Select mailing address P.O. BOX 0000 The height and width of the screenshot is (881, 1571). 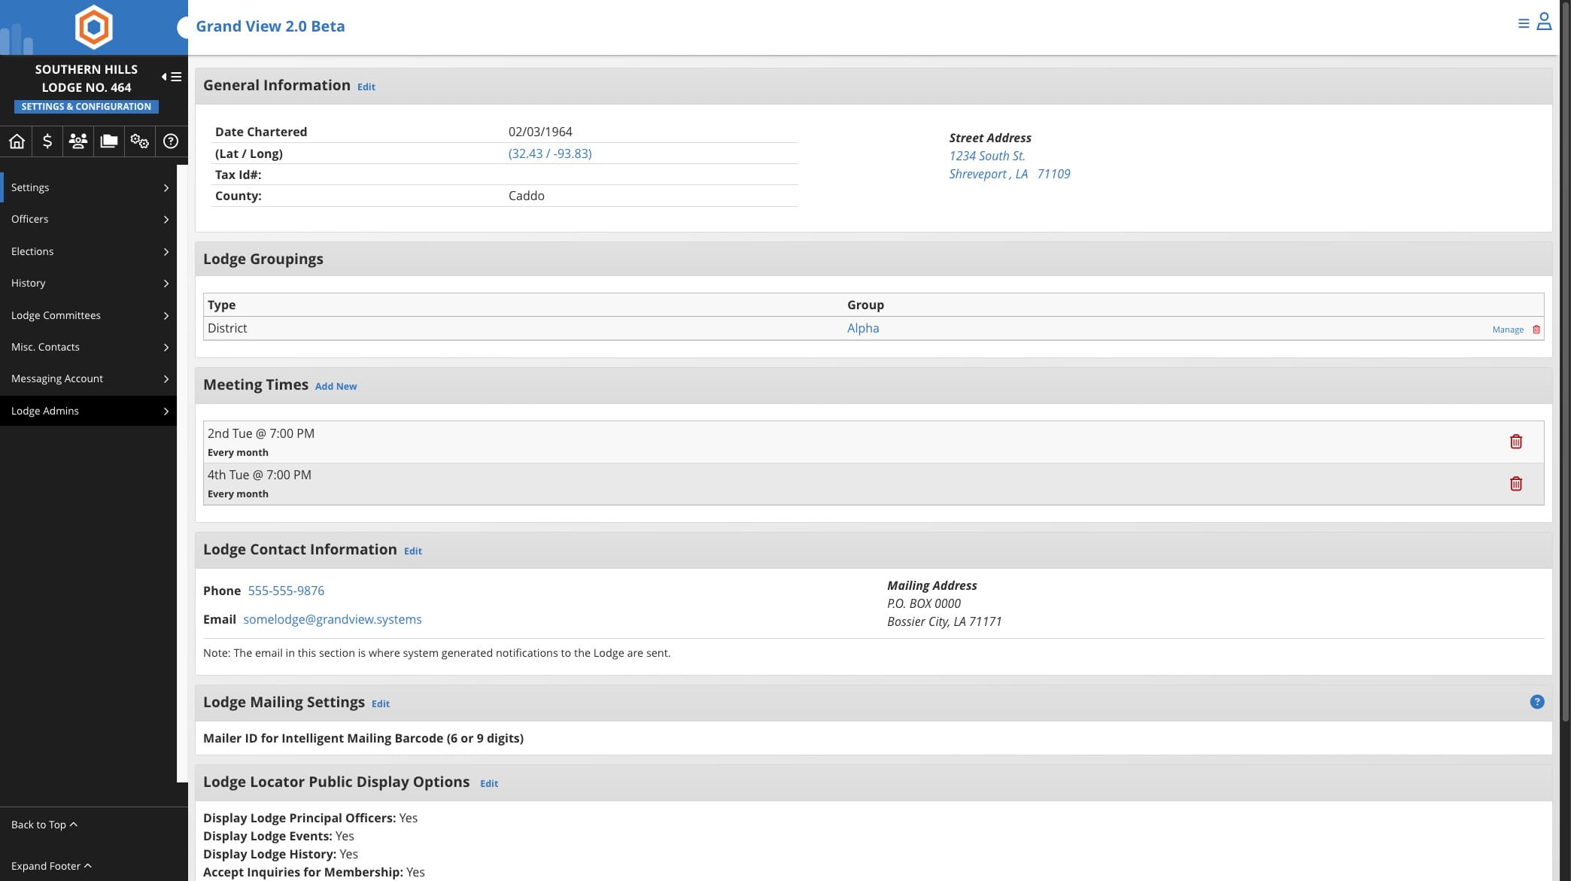tap(924, 603)
